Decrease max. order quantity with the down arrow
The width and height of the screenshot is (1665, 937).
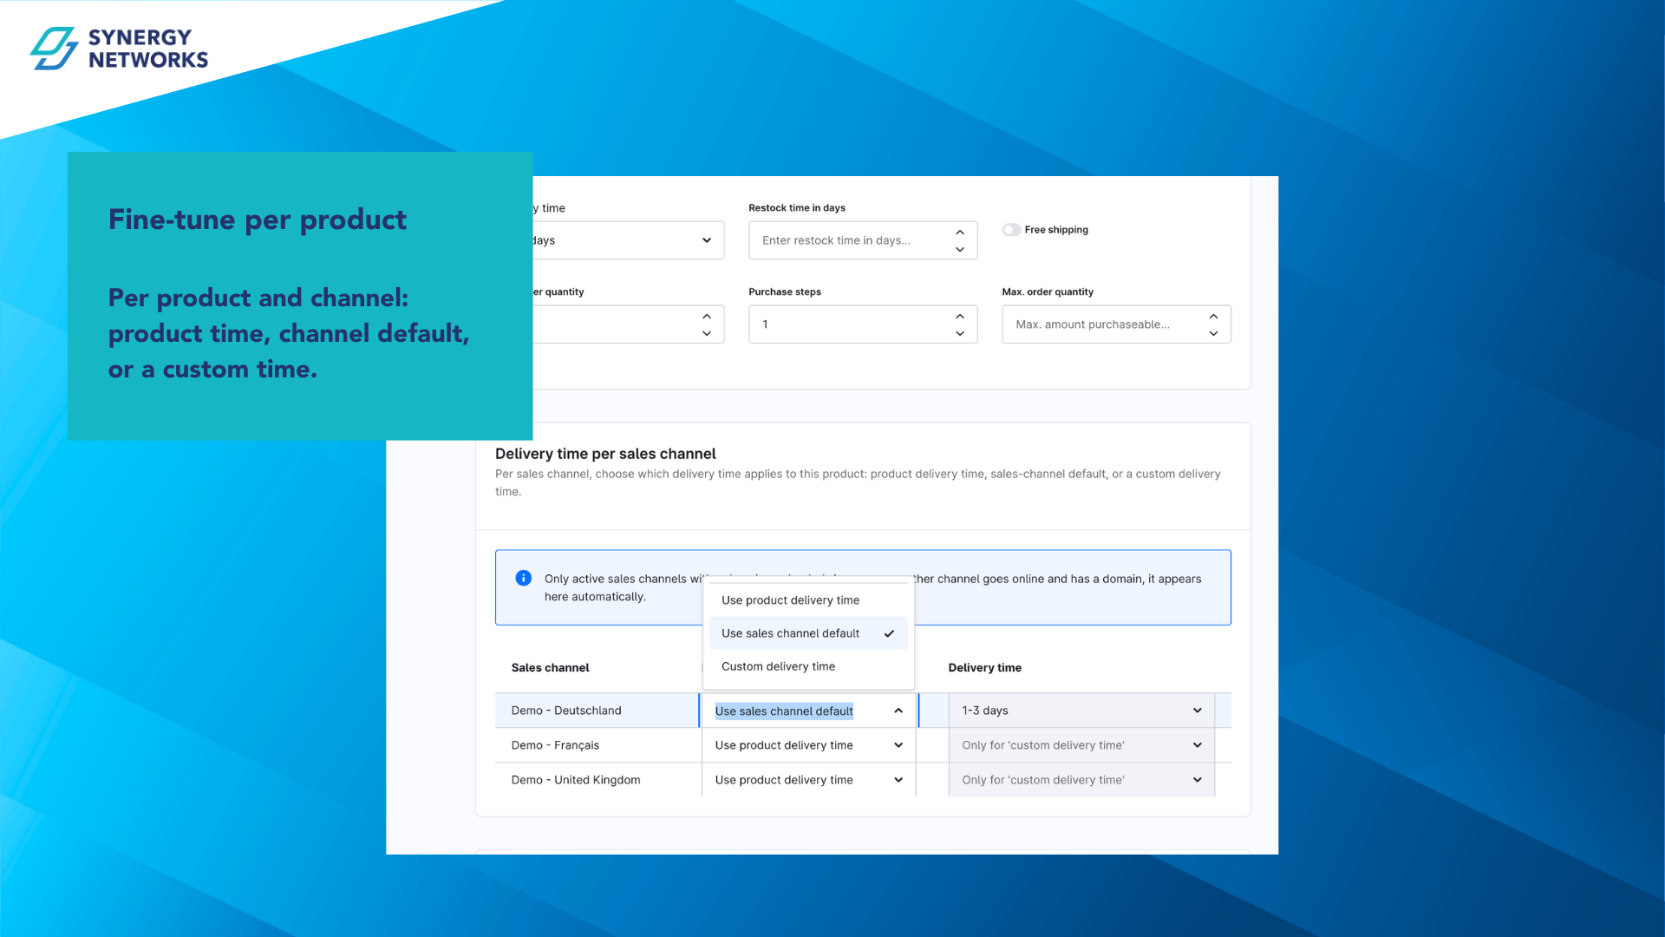(1213, 333)
